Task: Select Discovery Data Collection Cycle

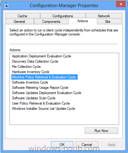Action: (x=35, y=61)
